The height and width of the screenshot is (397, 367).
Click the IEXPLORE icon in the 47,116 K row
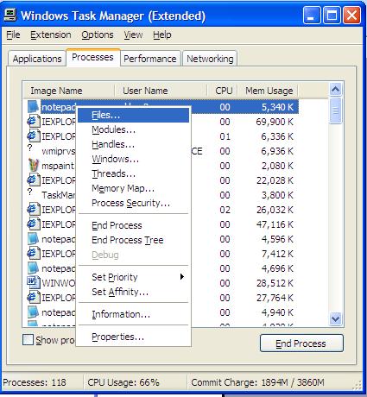33,224
